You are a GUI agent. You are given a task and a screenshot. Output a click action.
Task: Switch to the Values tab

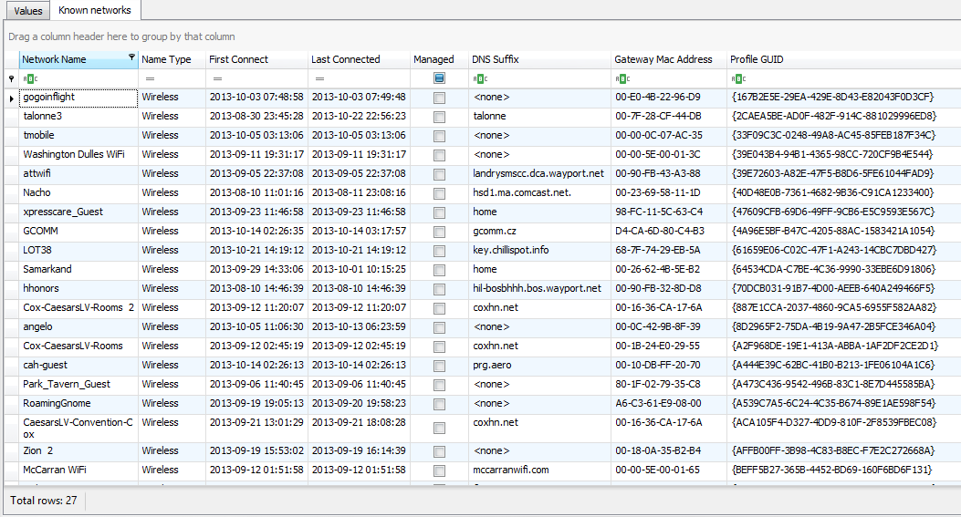coord(28,10)
